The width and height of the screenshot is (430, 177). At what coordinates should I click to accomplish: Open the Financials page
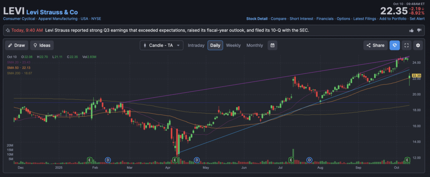325,19
